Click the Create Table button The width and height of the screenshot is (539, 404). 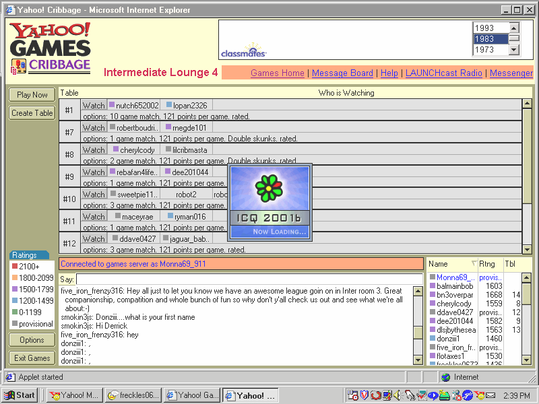point(32,113)
